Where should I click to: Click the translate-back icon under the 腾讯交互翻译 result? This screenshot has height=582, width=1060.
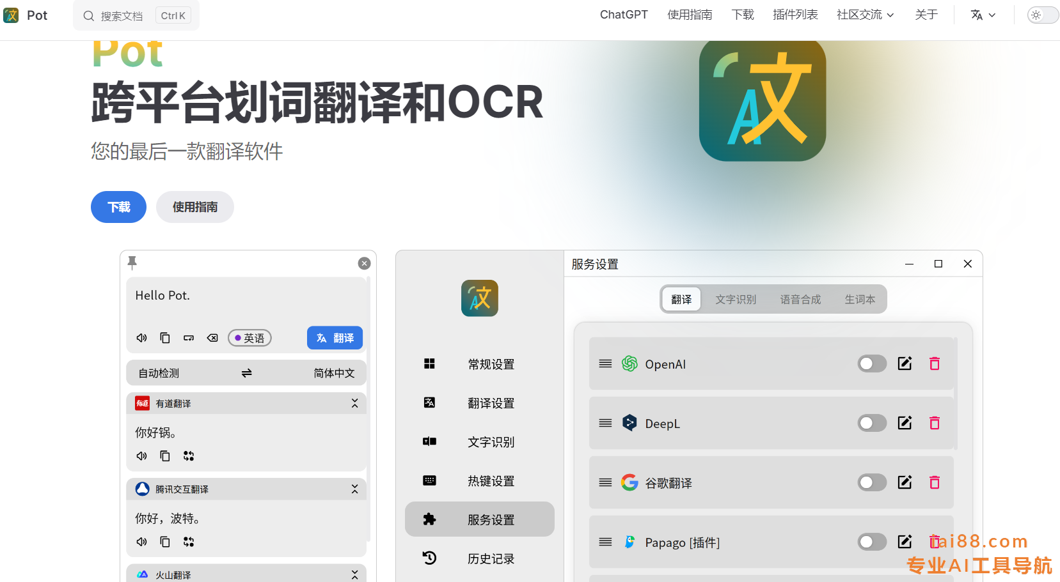tap(189, 542)
